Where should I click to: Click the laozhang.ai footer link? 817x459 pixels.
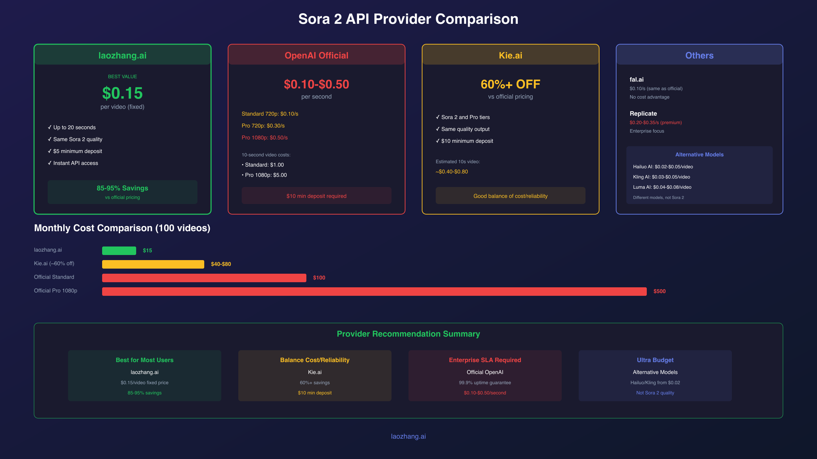click(x=408, y=436)
